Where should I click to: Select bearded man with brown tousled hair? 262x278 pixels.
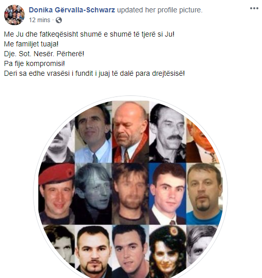(x=130, y=193)
